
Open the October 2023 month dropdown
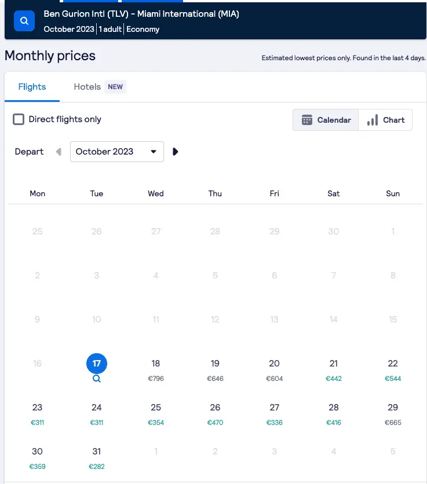(117, 152)
